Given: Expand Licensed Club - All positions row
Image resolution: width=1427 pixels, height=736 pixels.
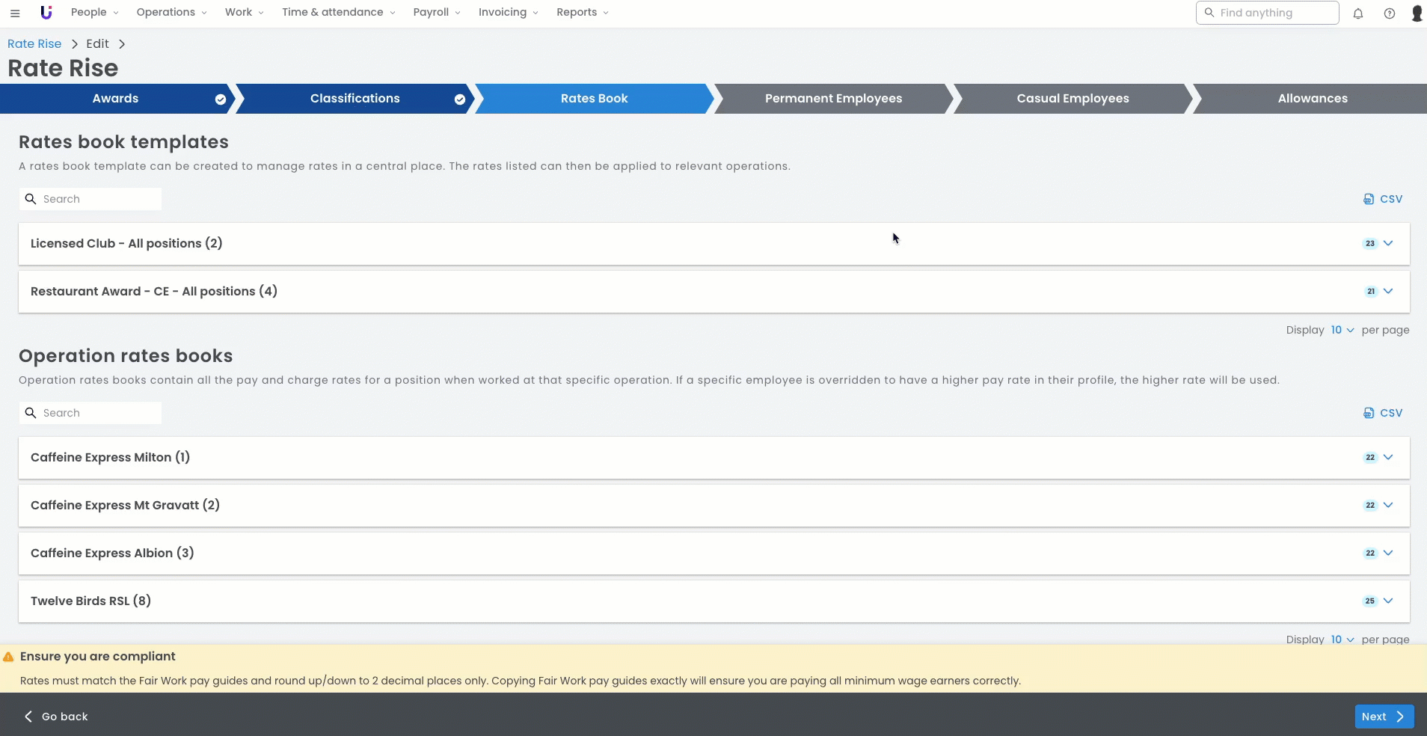Looking at the screenshot, I should (x=1388, y=244).
